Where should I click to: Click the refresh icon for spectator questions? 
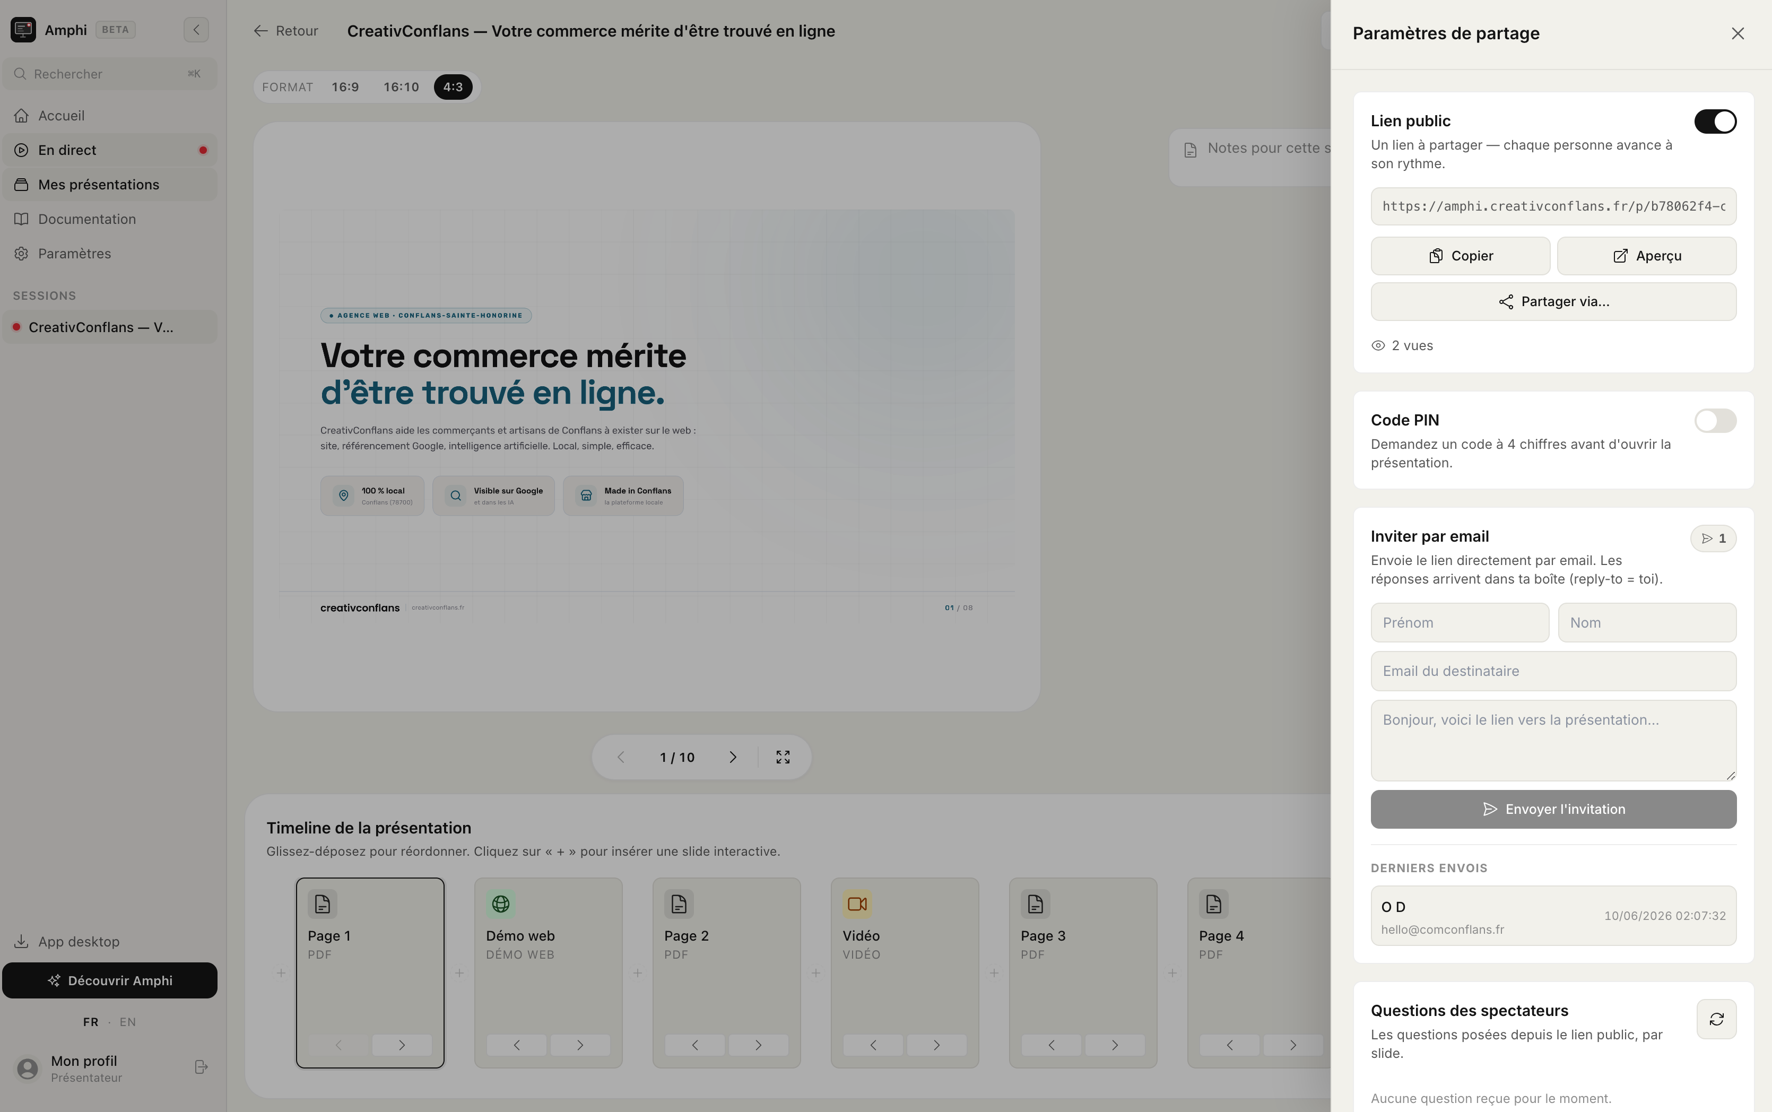point(1716,1019)
